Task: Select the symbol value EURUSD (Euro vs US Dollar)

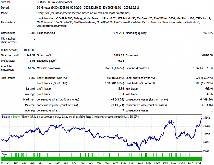Action: point(54,2)
